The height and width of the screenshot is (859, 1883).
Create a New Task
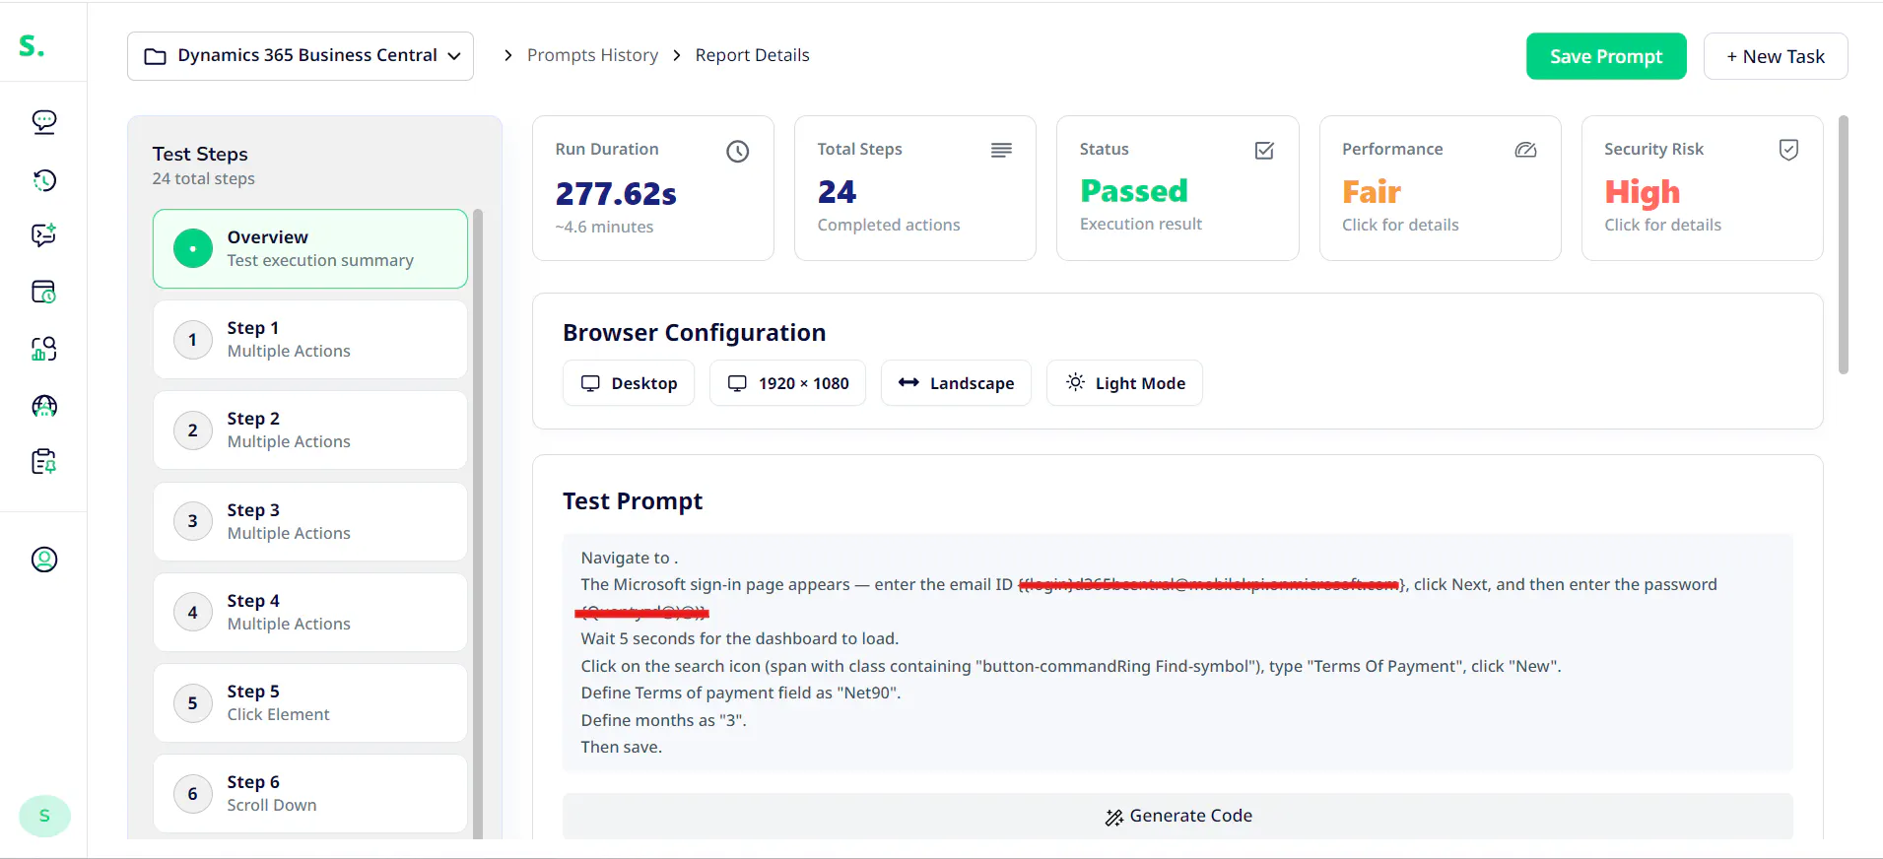coord(1776,56)
